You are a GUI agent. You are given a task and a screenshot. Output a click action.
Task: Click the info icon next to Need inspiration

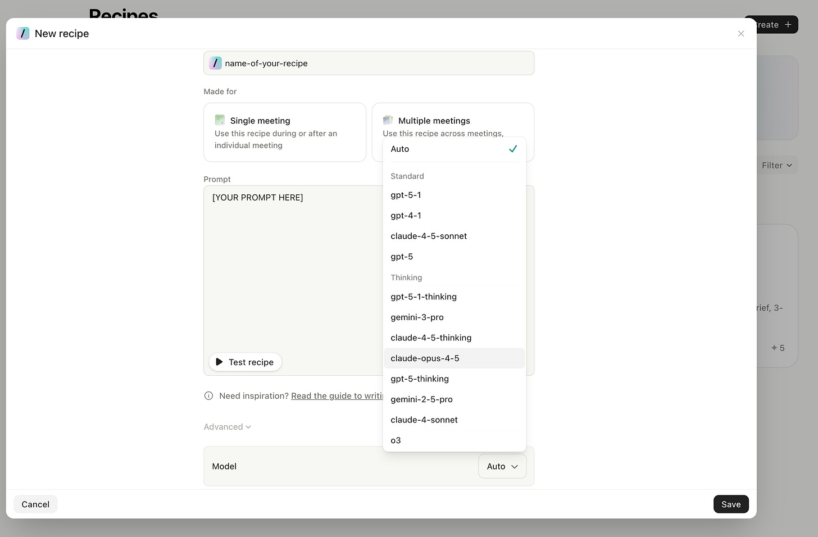click(208, 396)
